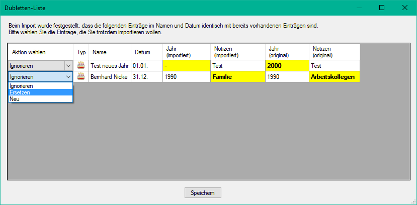Screen dimensions: 417x205
Task: Select the 01.01. date cell
Action: (147, 66)
